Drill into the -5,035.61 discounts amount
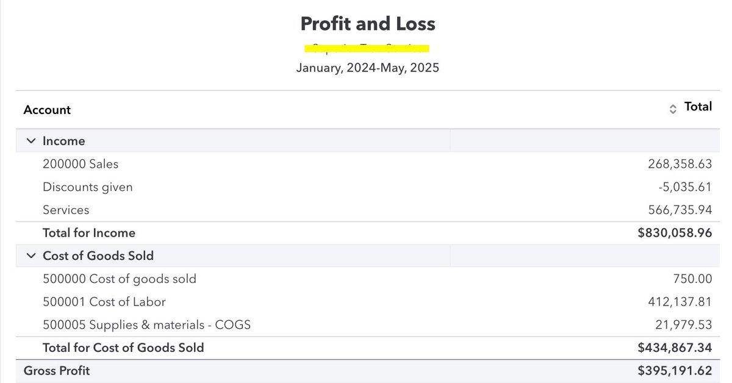Viewport: 732px width, 383px height. point(685,187)
